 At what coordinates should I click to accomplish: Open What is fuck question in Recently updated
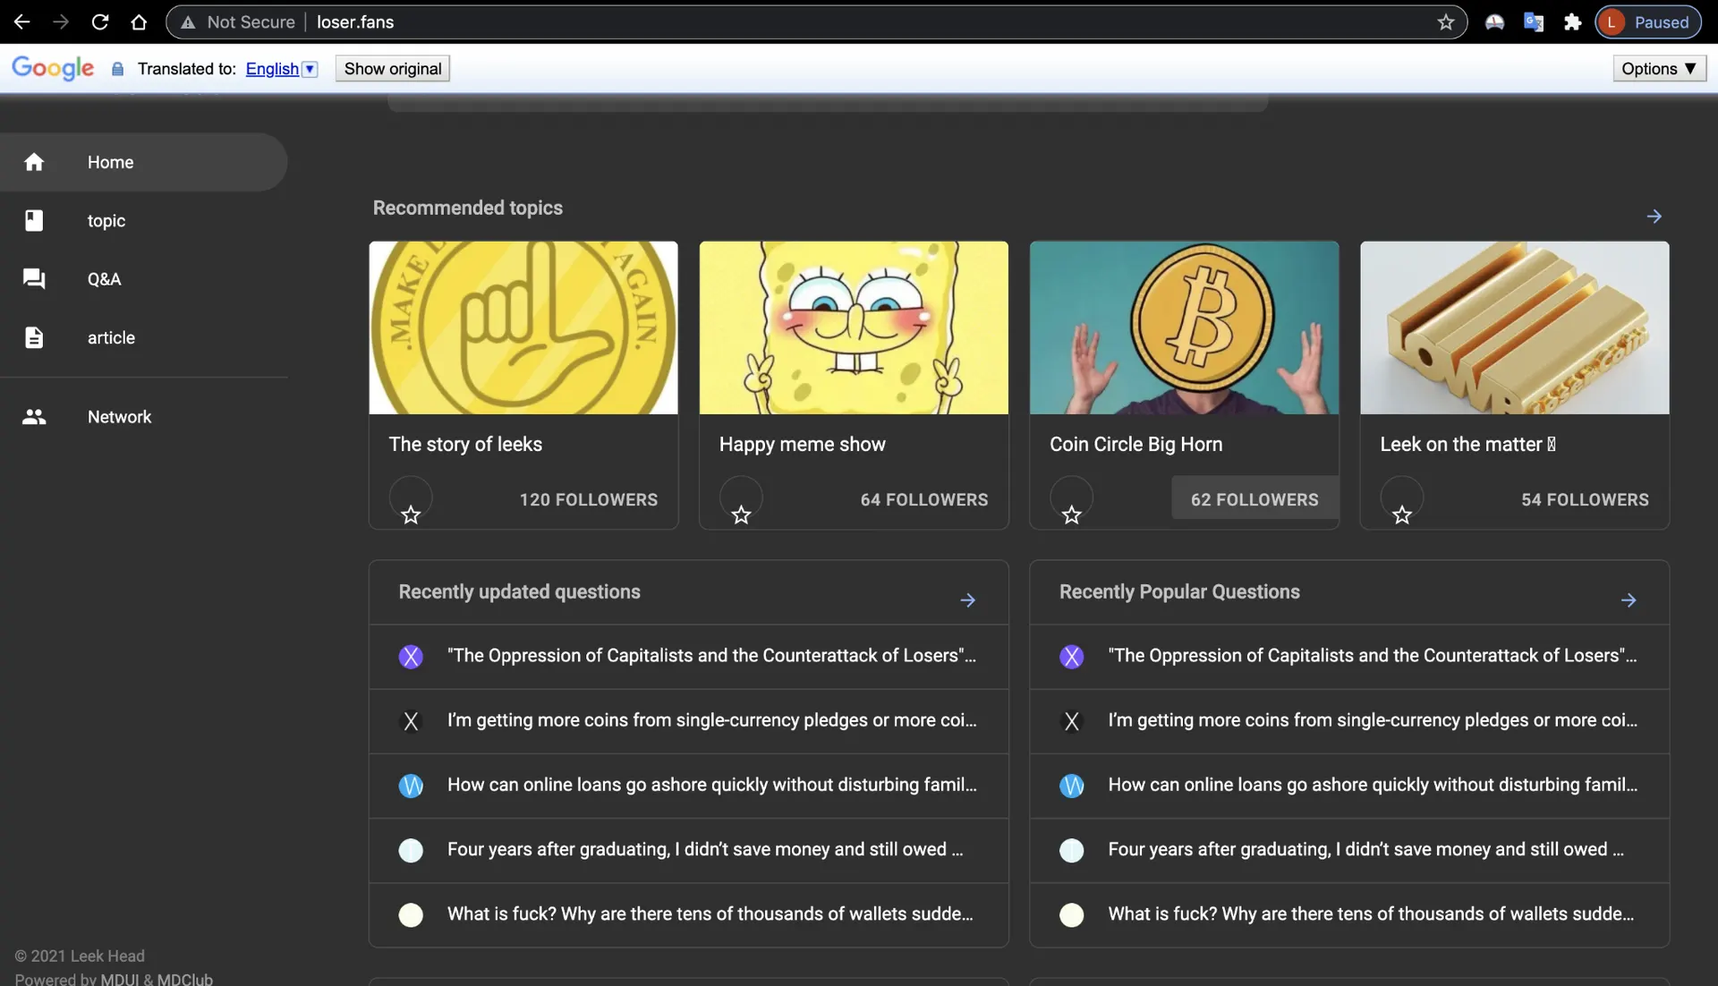click(689, 914)
